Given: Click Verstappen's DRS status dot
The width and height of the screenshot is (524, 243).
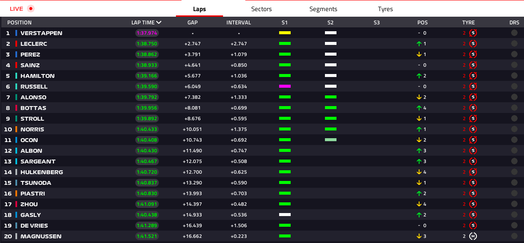Looking at the screenshot, I should tap(514, 33).
